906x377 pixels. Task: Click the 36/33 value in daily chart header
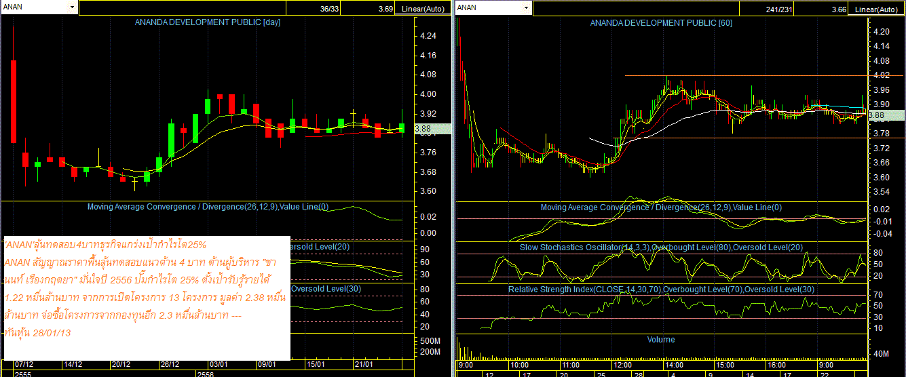pyautogui.click(x=328, y=9)
